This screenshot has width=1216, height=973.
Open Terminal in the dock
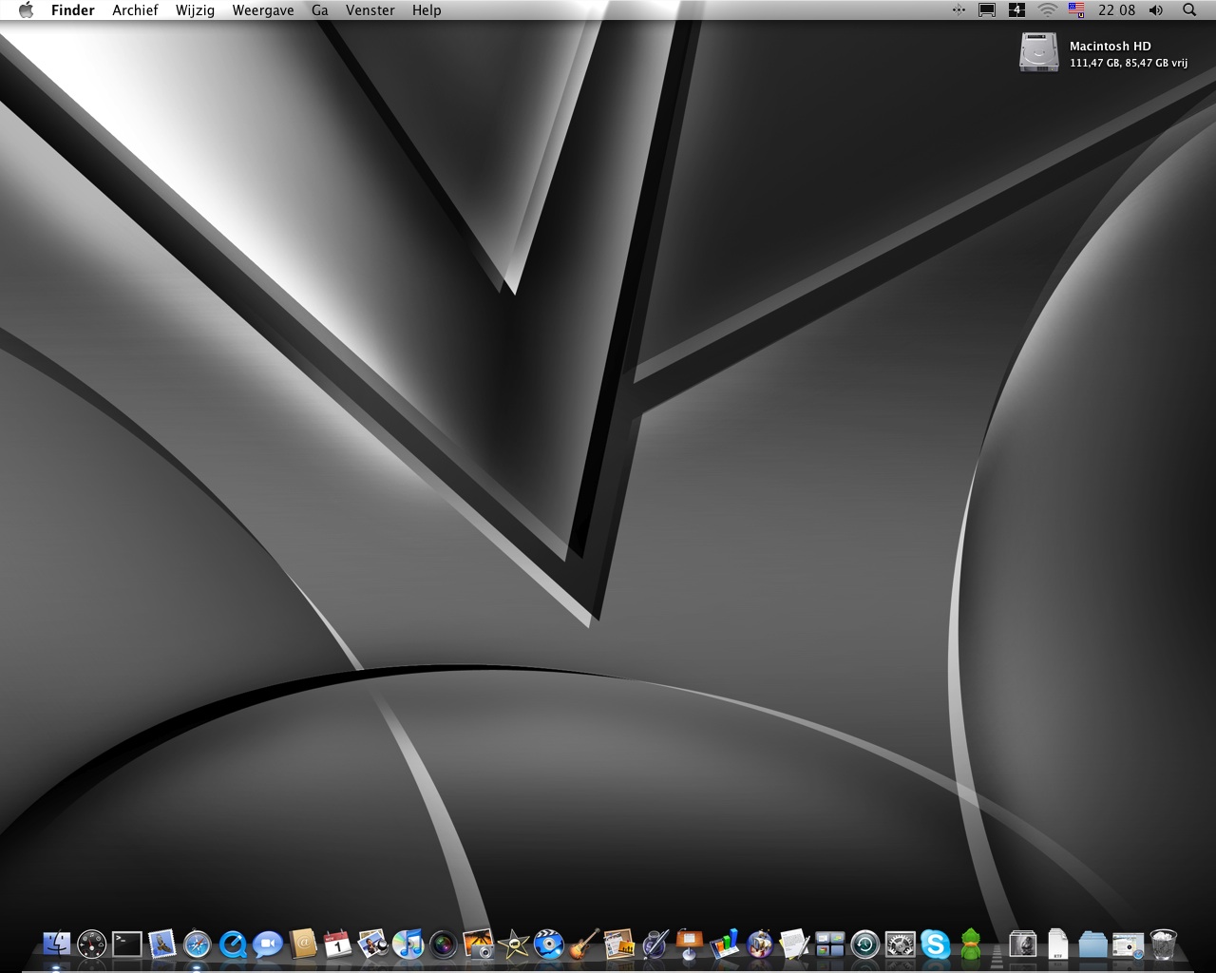tap(126, 944)
